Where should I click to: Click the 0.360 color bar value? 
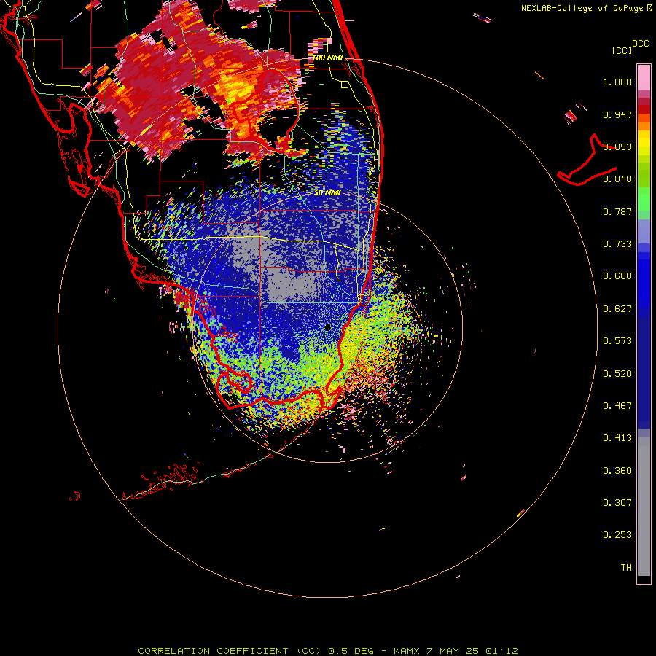[617, 471]
